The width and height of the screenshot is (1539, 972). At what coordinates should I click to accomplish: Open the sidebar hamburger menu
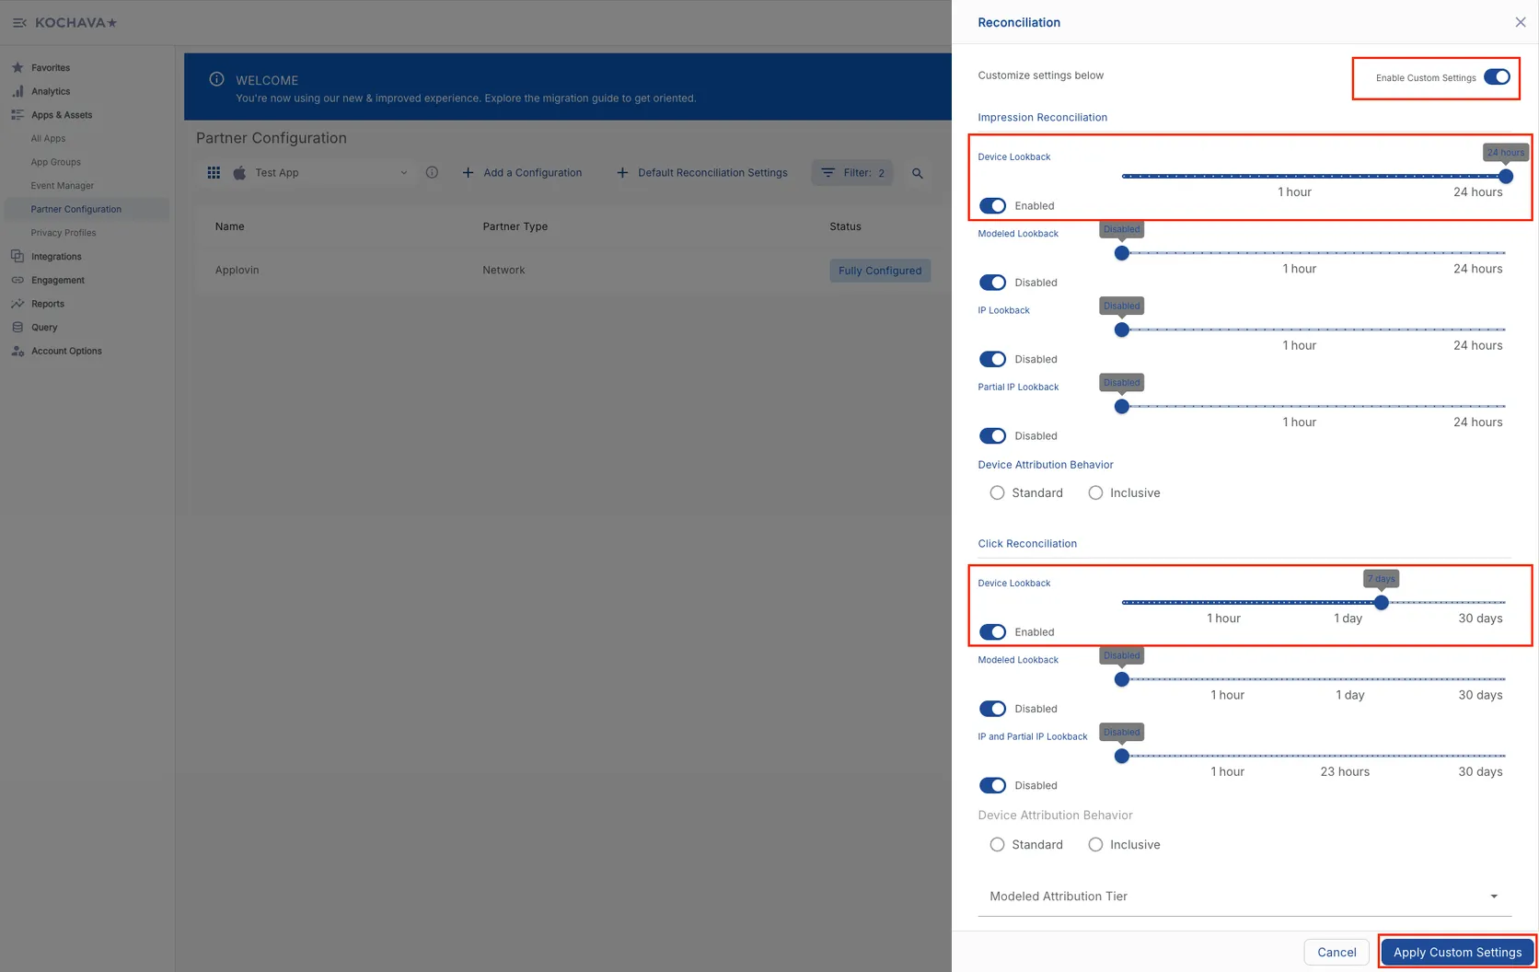point(19,22)
